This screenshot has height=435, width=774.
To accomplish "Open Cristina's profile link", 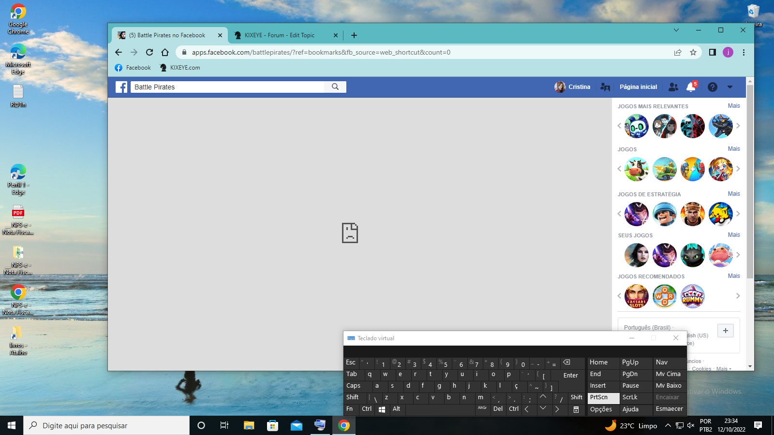I will (x=573, y=87).
